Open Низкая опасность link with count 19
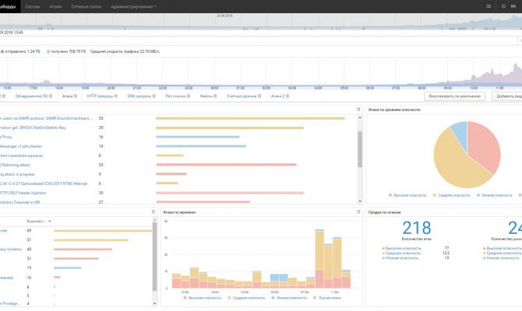Screen dimensions: 522x311 [x=400, y=258]
